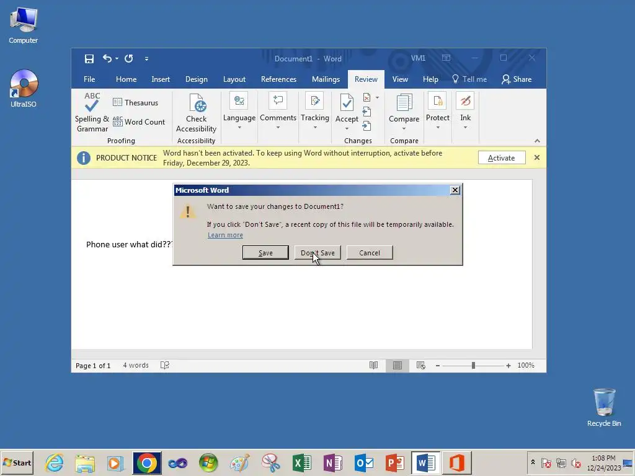Click the 100% zoom level
This screenshot has height=476, width=635.
[x=526, y=365]
